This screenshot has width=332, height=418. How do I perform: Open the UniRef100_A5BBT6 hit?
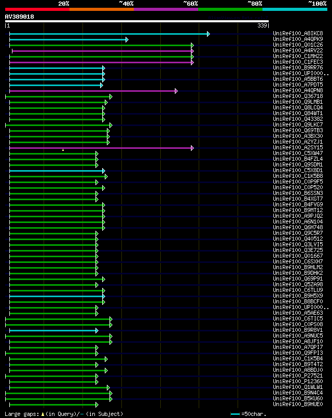point(298,79)
